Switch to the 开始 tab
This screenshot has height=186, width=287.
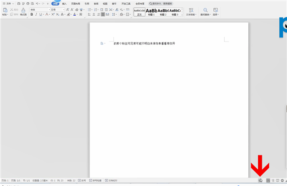[x=55, y=4]
